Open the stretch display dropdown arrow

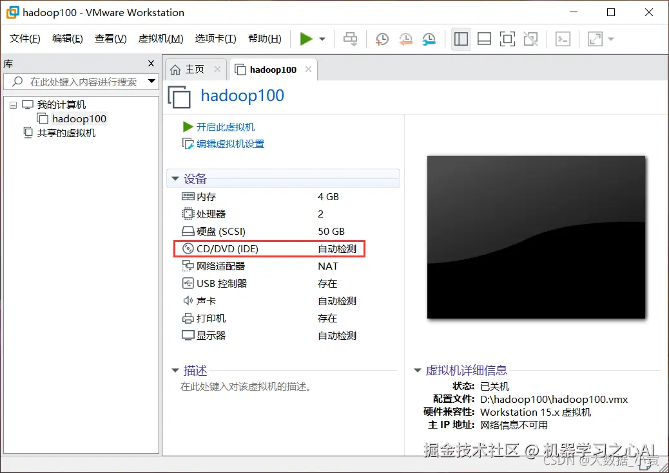point(611,39)
